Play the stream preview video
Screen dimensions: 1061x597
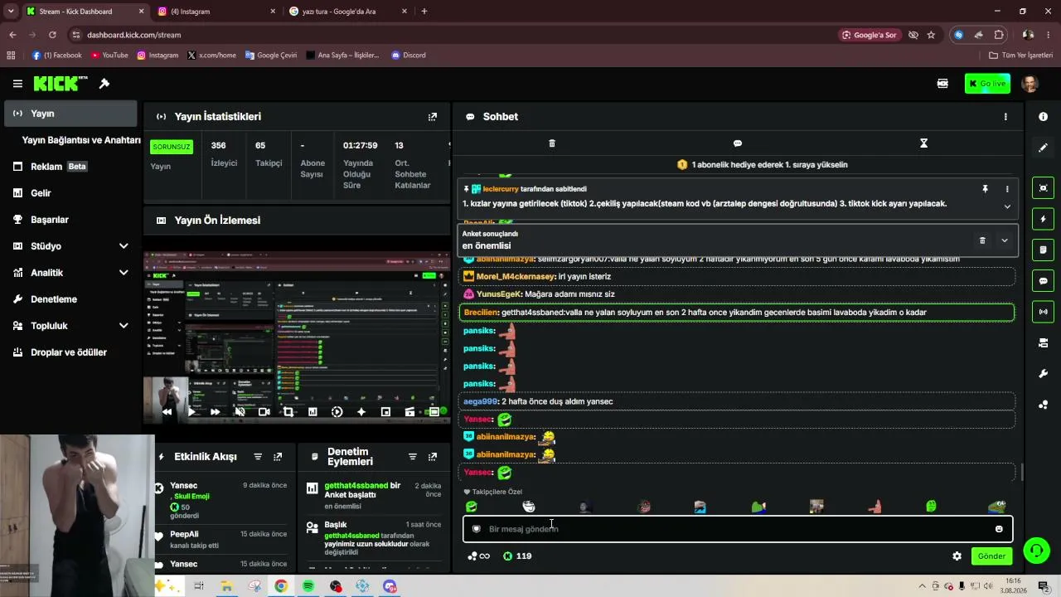[191, 411]
